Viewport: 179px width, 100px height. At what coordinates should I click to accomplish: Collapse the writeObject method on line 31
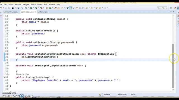point(9,54)
